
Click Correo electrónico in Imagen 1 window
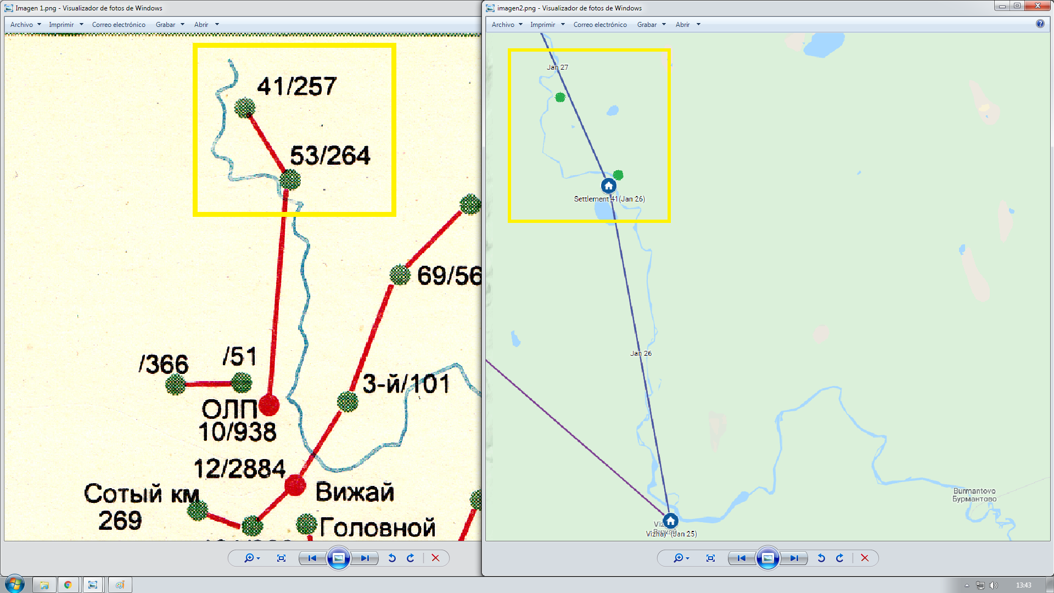pos(119,25)
